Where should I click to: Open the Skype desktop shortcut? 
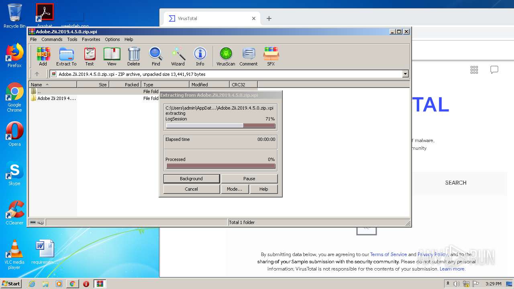click(x=14, y=174)
